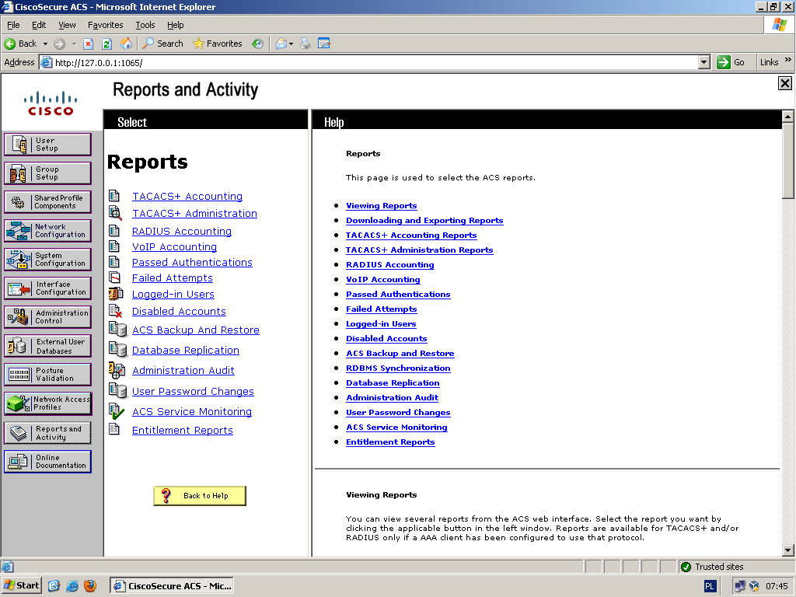Open the Tools menu
The image size is (796, 597).
(x=145, y=25)
